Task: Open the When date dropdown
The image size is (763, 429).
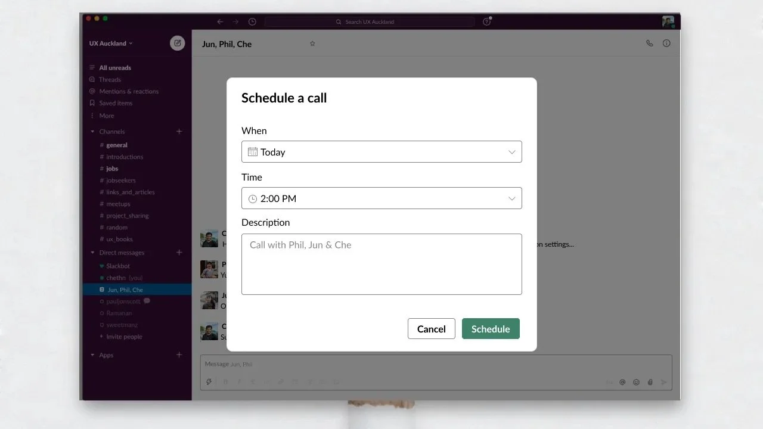Action: pyautogui.click(x=381, y=152)
